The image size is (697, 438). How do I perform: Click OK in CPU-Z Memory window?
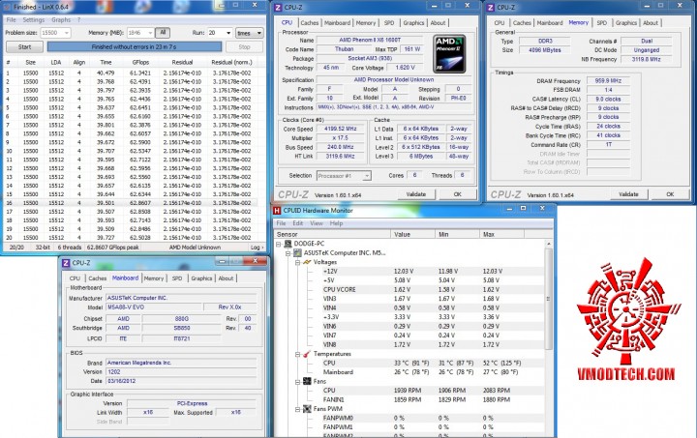pyautogui.click(x=670, y=194)
